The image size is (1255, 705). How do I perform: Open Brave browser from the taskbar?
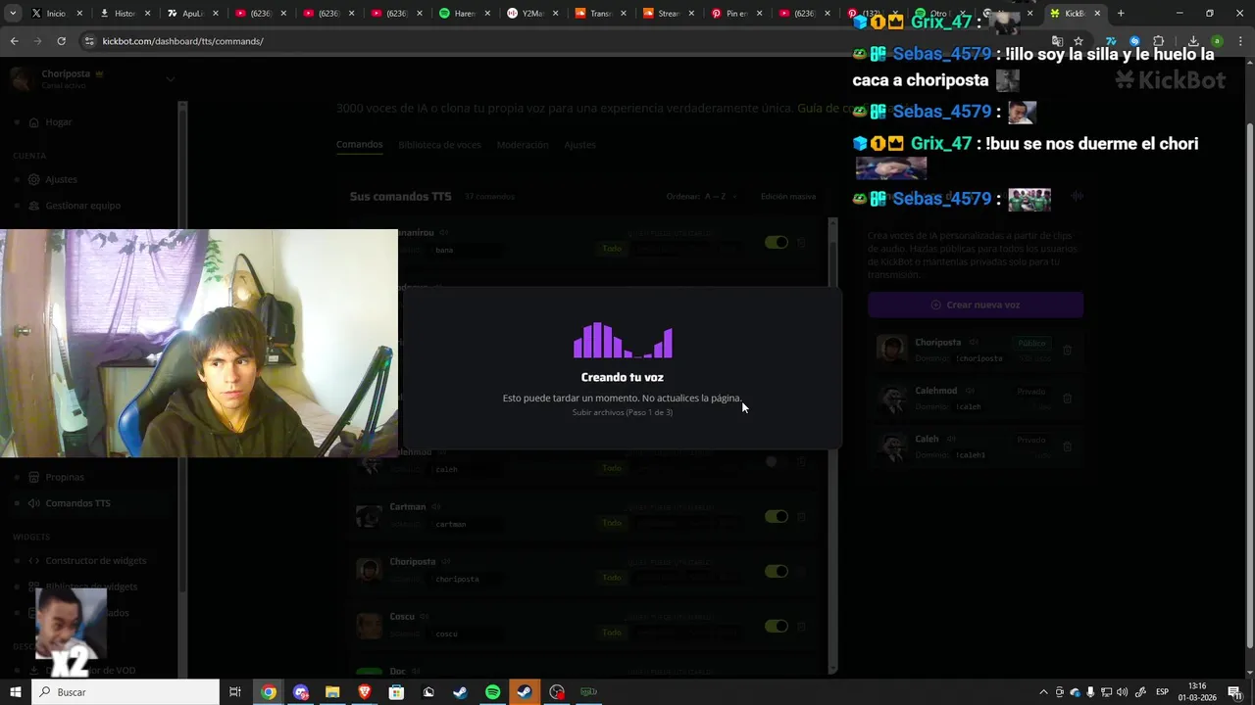(x=365, y=692)
